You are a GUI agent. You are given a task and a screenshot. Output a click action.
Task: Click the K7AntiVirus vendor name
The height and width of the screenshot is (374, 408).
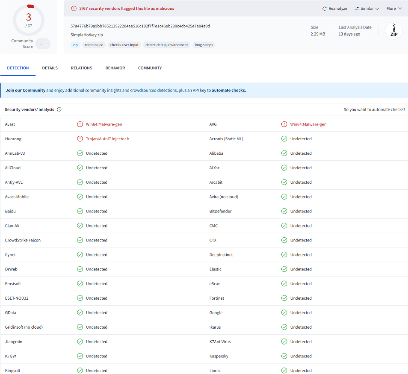point(220,342)
